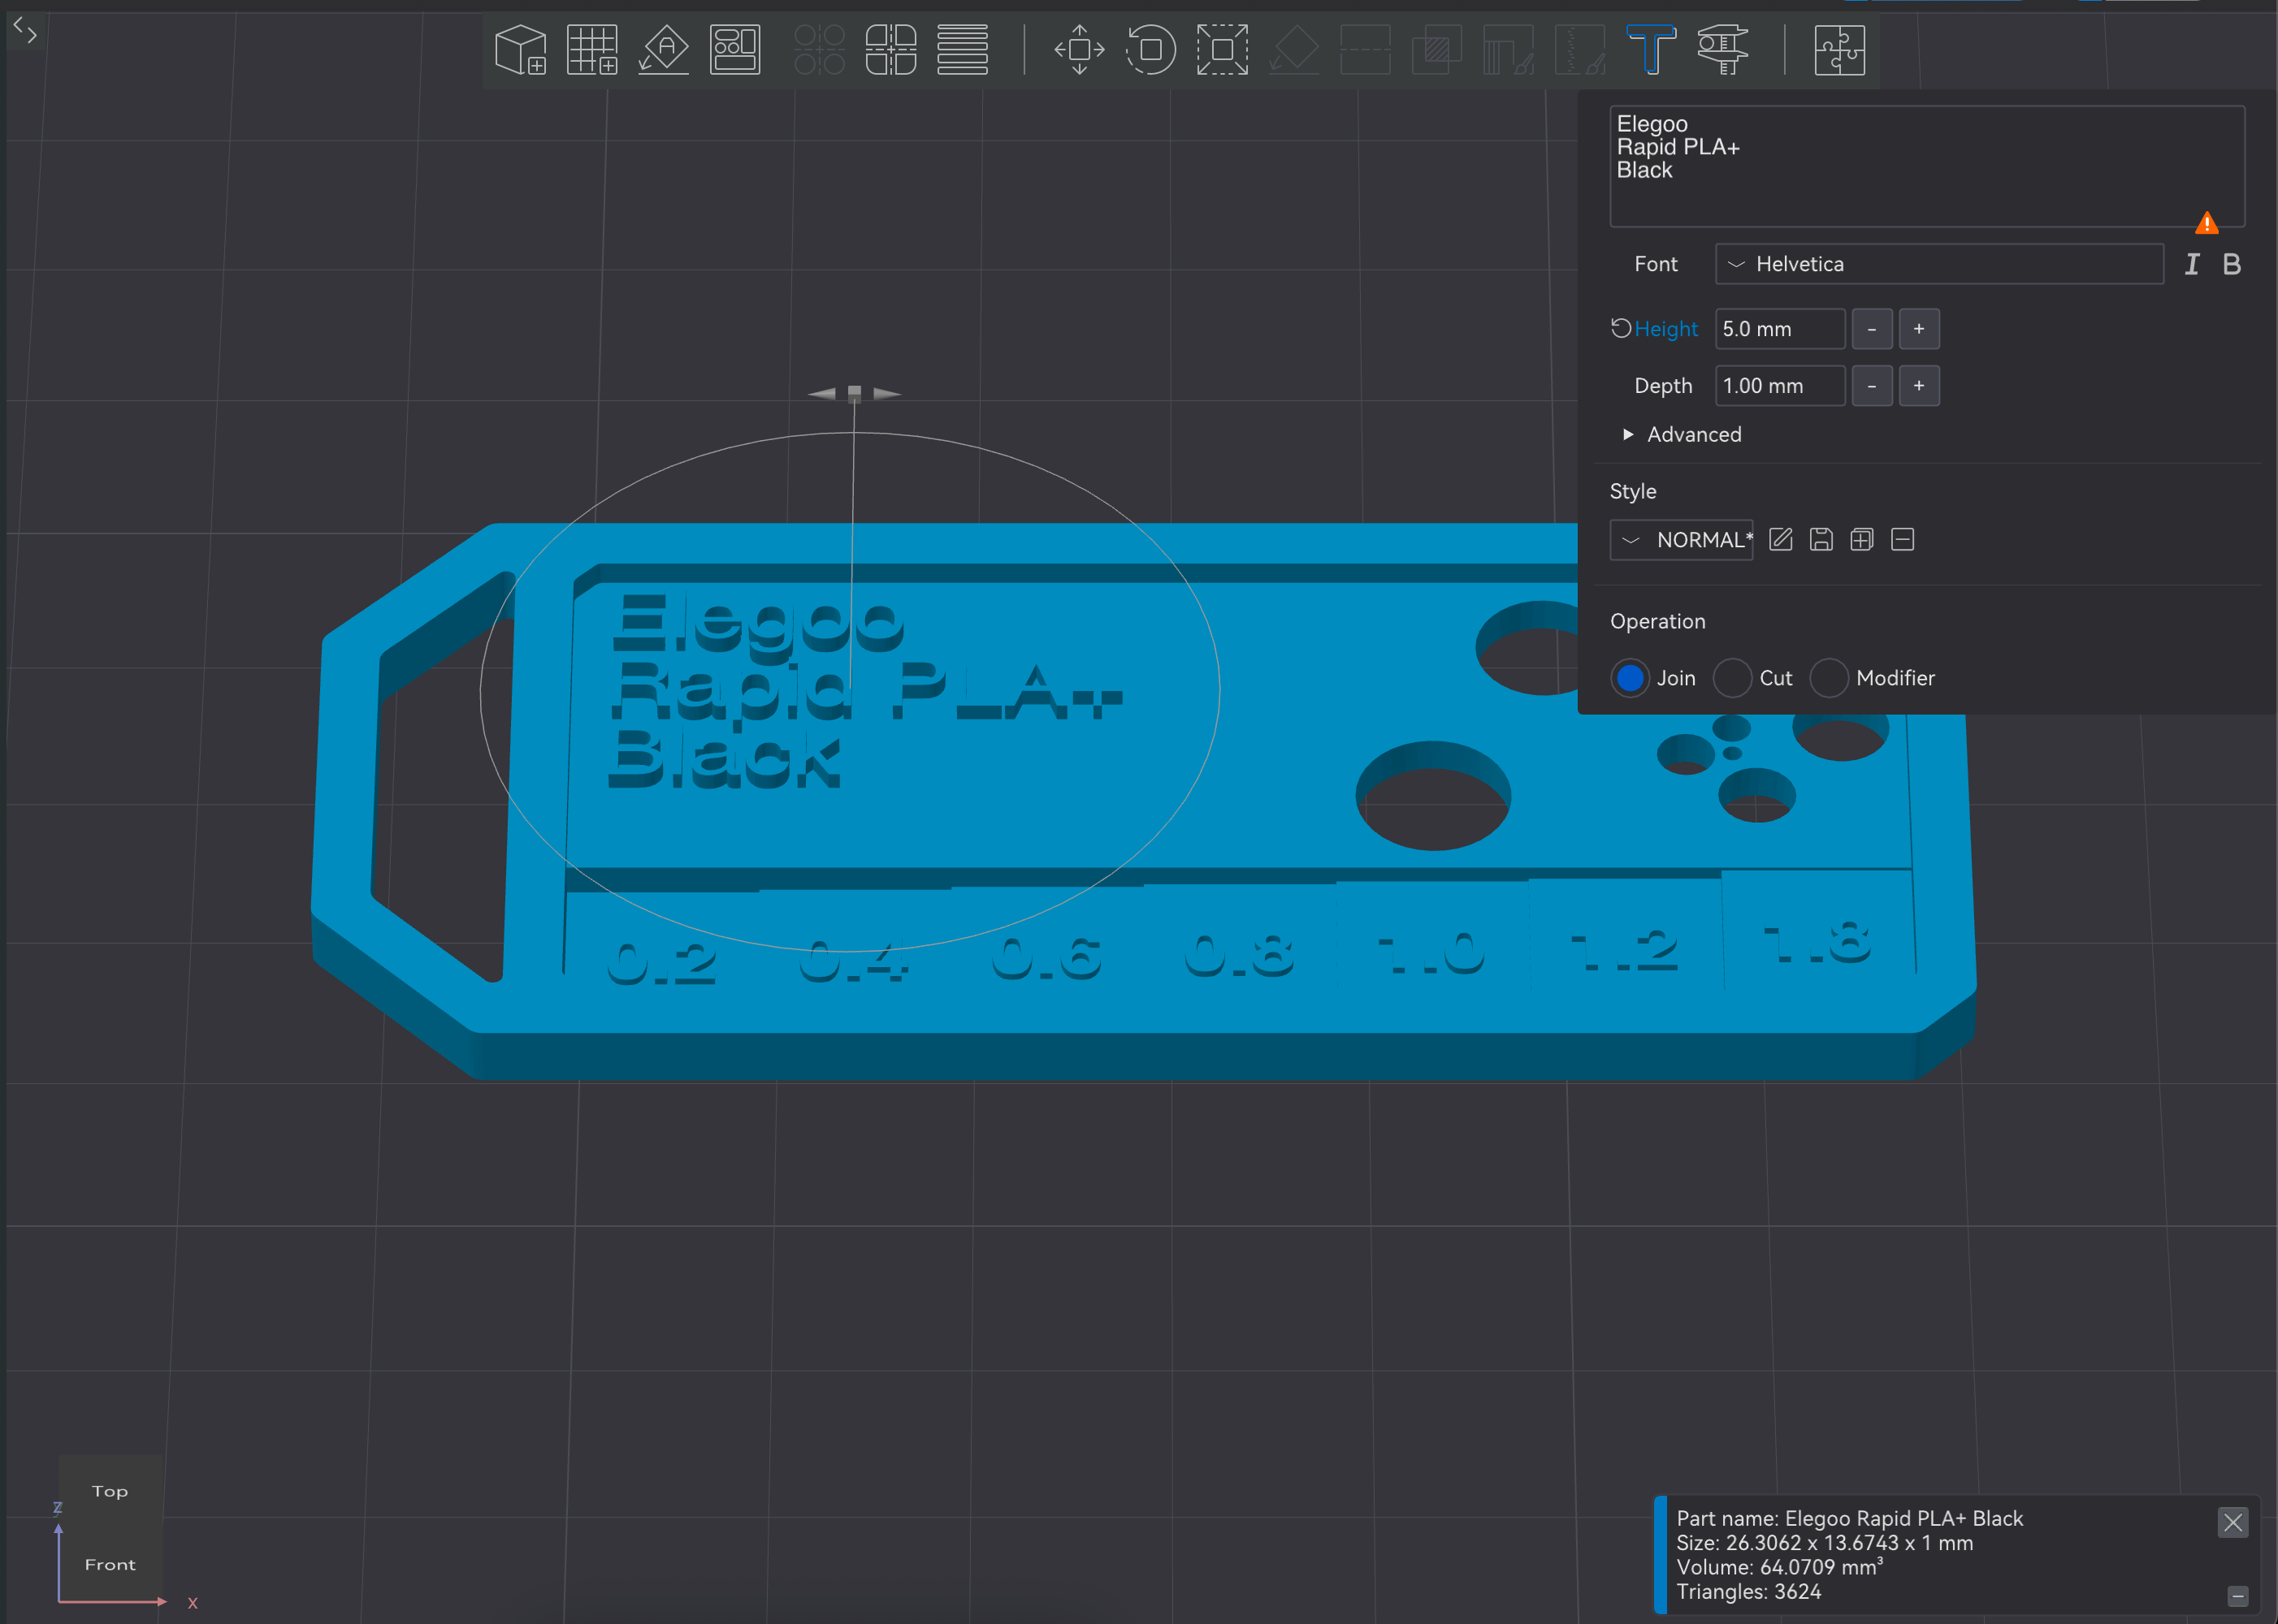Click the text box containing Elegoo Rapid PLA+
This screenshot has height=1624, width=2278.
coord(1927,166)
